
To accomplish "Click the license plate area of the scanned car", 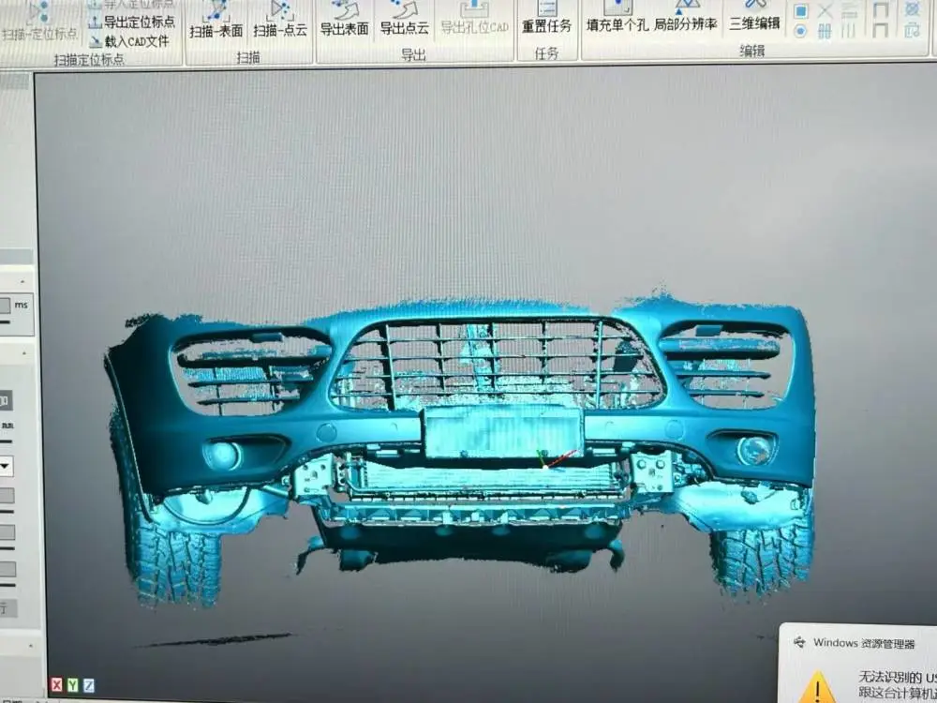I will click(x=503, y=431).
